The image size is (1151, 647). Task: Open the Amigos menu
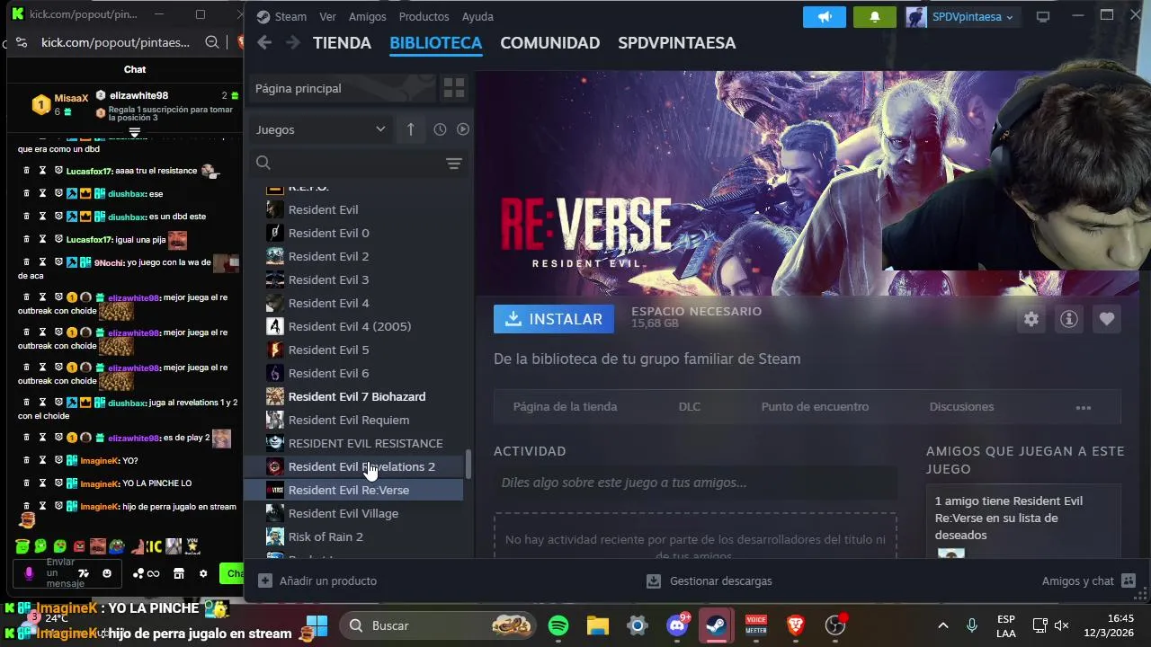[x=367, y=16]
